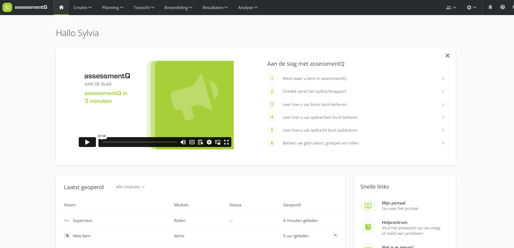Click chevron beside opdracht kunt publiceren
The height and width of the screenshot is (248, 514).
click(x=443, y=130)
